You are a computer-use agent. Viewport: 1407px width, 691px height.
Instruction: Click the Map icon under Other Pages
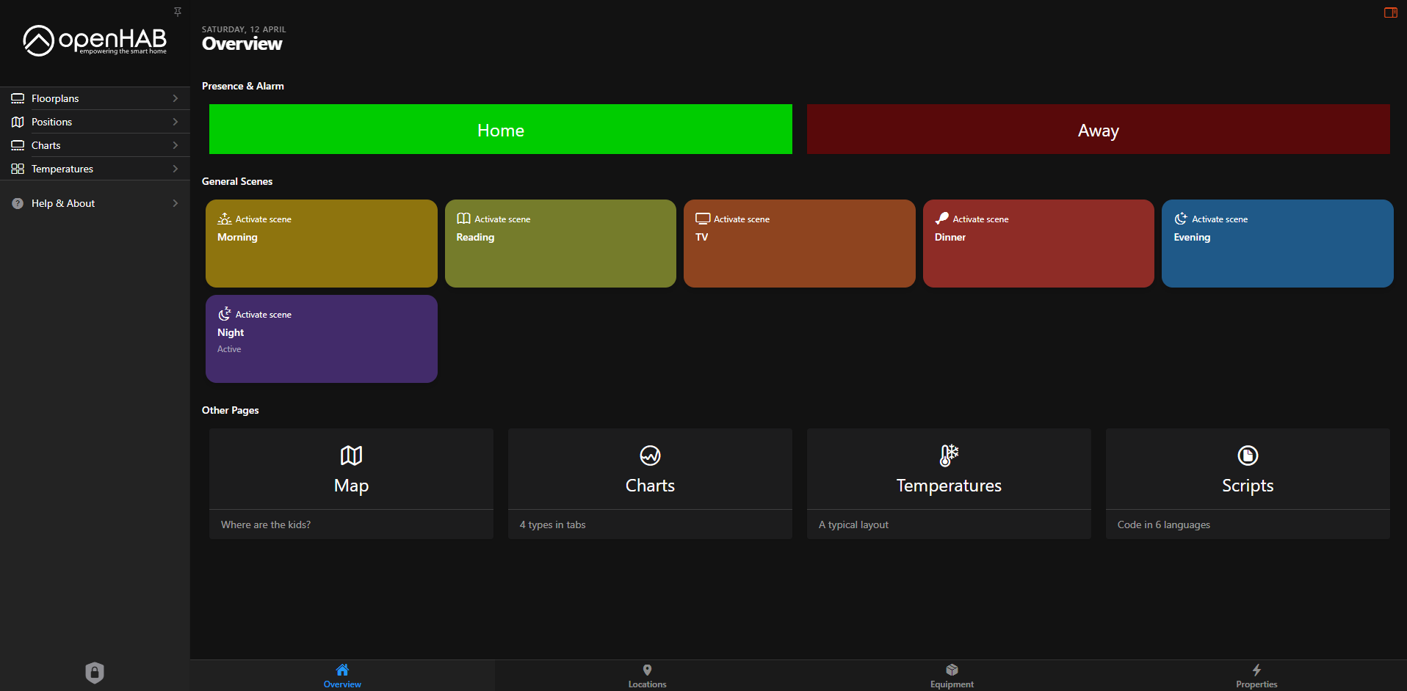tap(351, 456)
